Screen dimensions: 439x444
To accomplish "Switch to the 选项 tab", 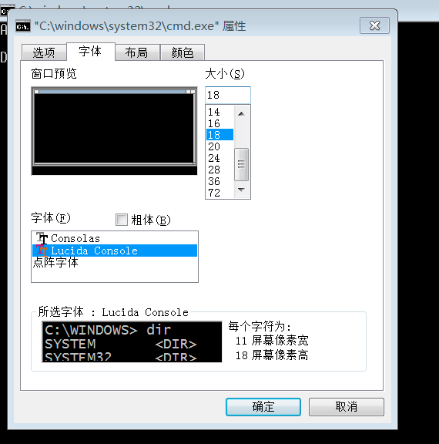I will 44,52.
